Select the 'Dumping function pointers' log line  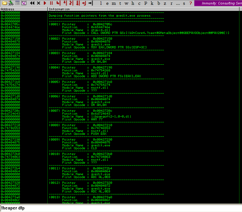tap(100, 16)
